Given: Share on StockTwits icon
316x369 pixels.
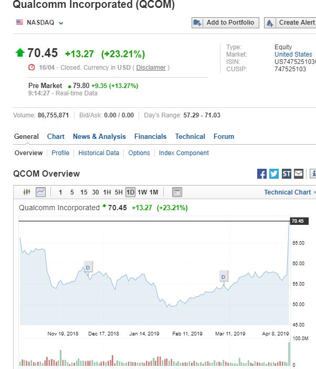Looking at the screenshot, I should [287, 174].
